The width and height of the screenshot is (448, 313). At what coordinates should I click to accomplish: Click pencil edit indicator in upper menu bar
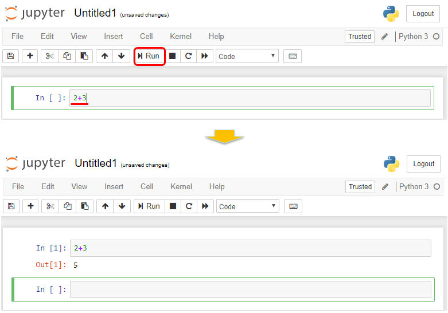click(384, 36)
